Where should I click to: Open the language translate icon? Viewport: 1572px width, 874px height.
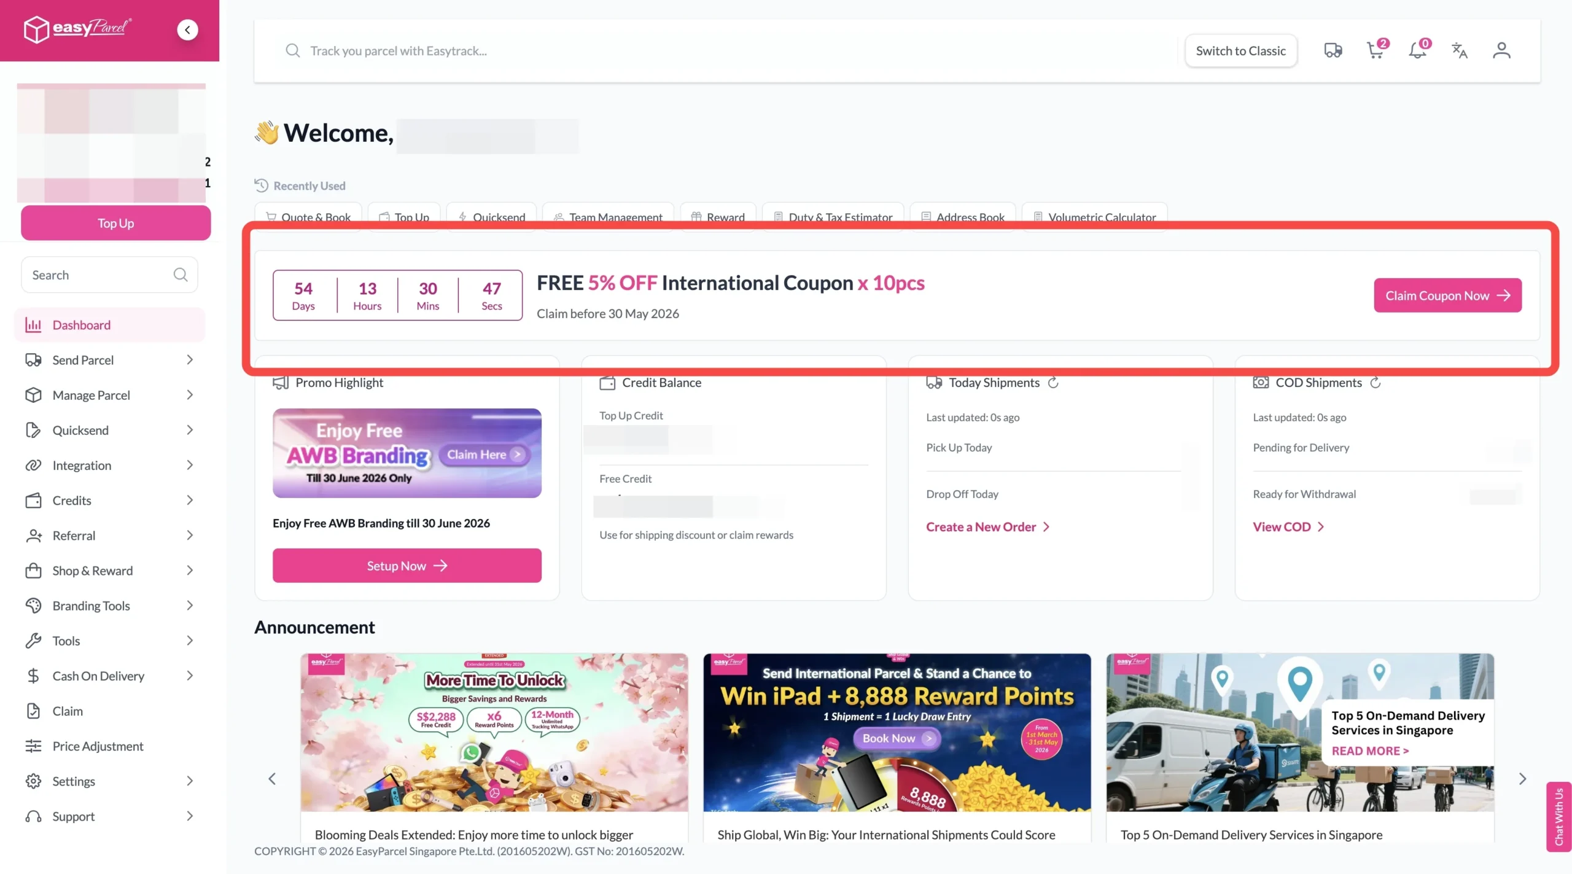click(1460, 50)
